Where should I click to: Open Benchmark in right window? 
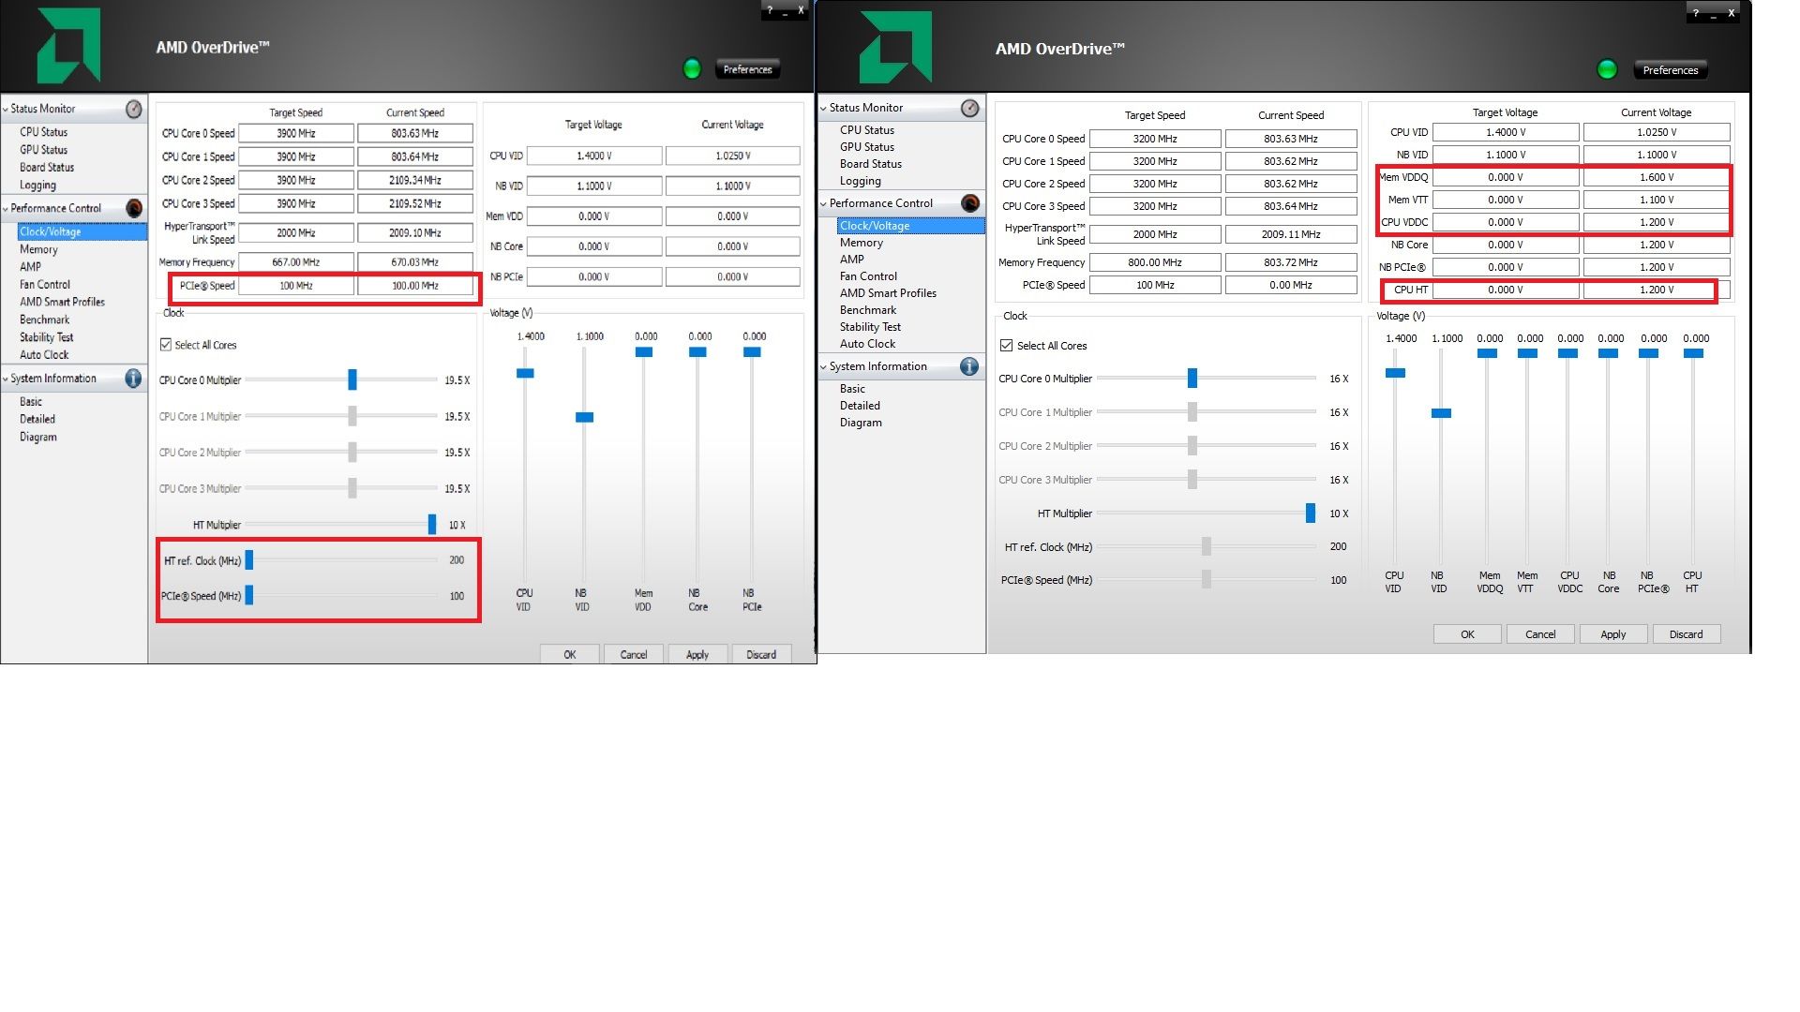pos(868,310)
